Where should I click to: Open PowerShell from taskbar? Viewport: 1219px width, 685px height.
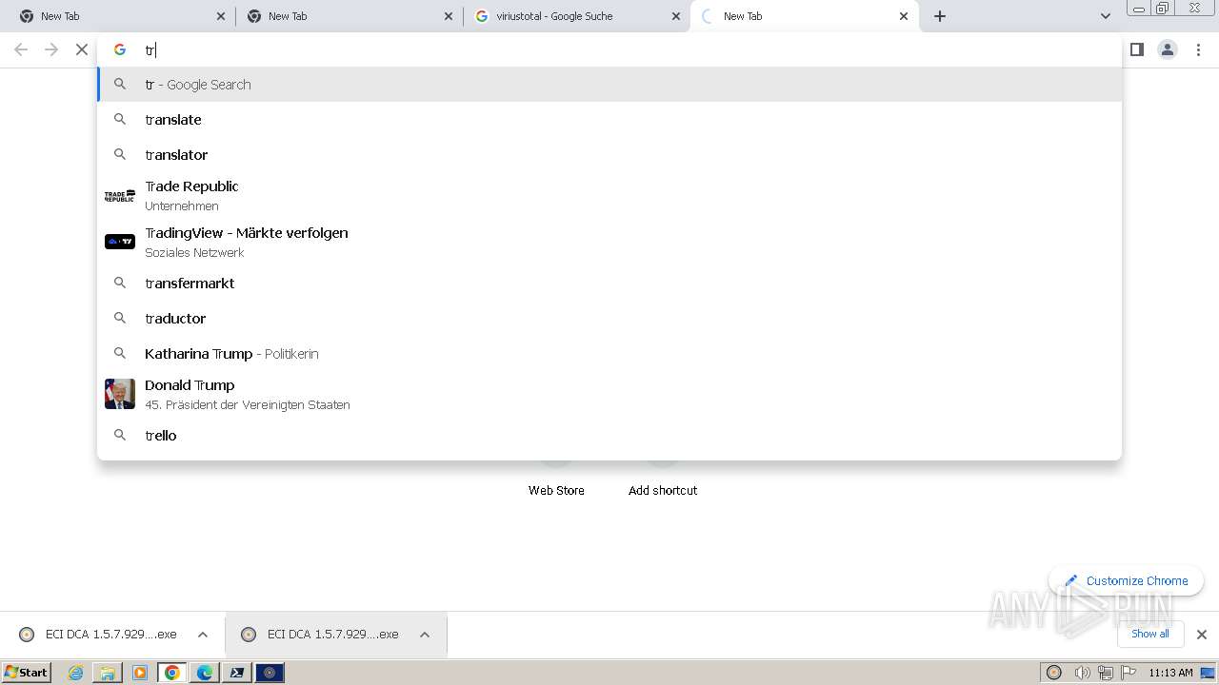237,673
